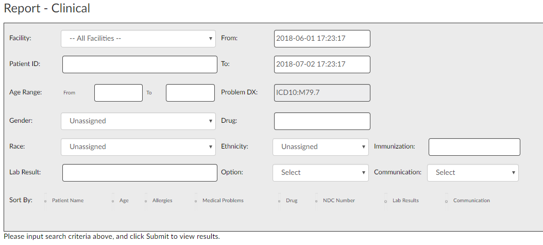Choose the Allergies sort option
The image size is (543, 245).
click(x=146, y=201)
